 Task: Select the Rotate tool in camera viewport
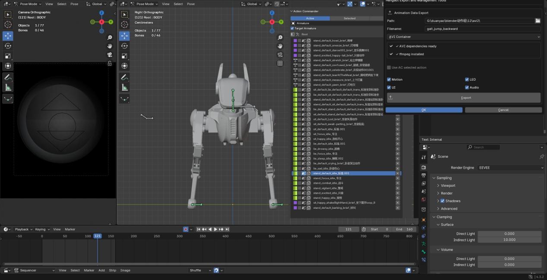(x=8, y=46)
